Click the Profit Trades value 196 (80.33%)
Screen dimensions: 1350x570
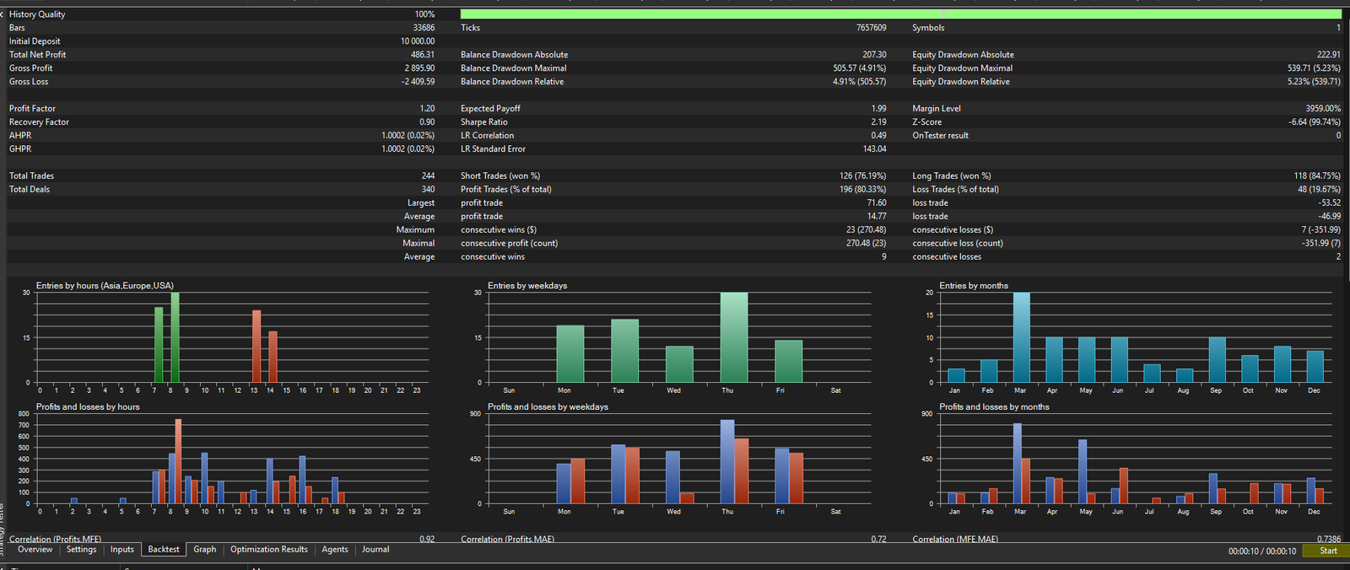(x=862, y=190)
